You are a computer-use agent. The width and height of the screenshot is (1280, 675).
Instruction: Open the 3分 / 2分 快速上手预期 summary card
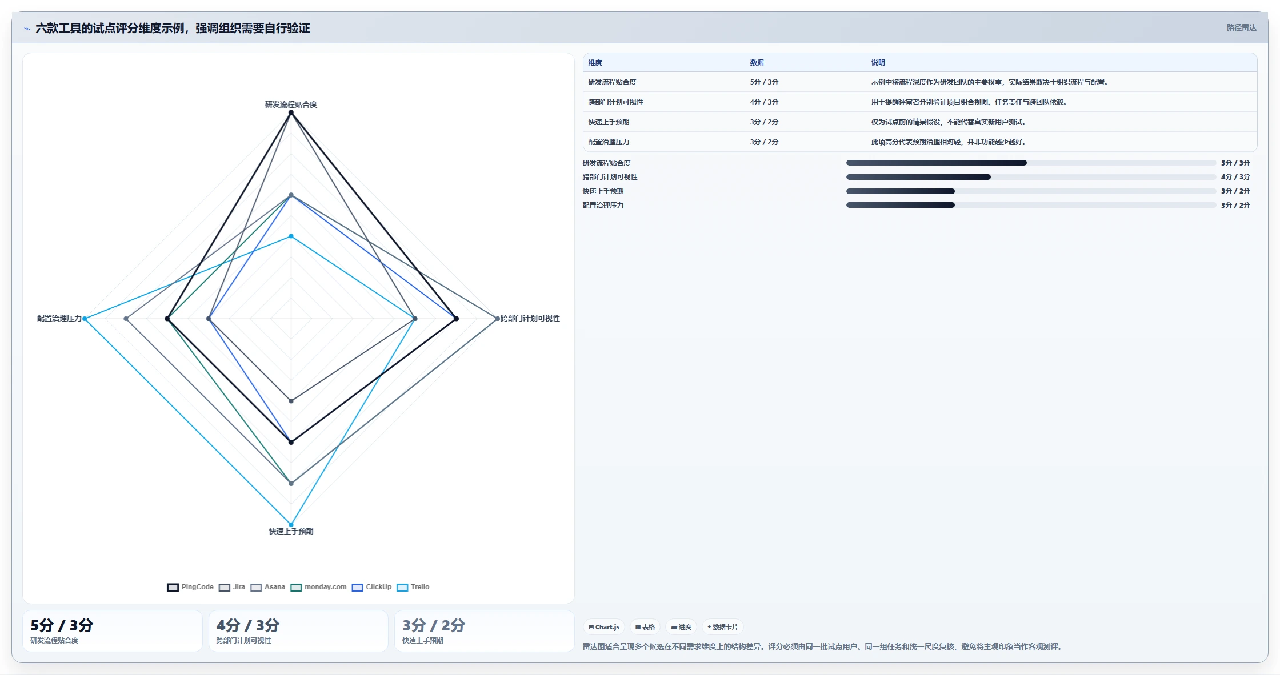484,631
